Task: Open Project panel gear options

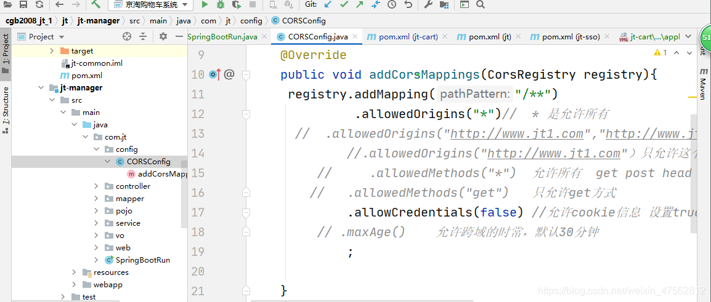Action: coord(163,37)
